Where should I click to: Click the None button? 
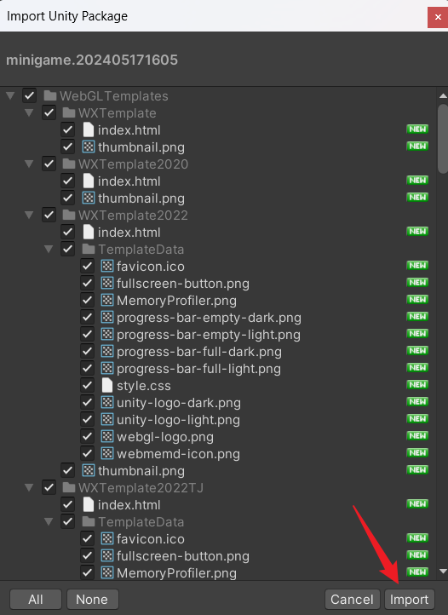92,600
